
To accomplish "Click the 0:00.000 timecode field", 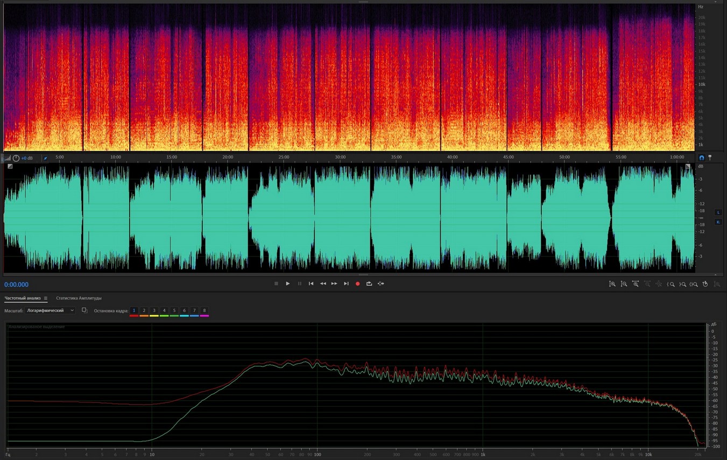I will click(17, 285).
